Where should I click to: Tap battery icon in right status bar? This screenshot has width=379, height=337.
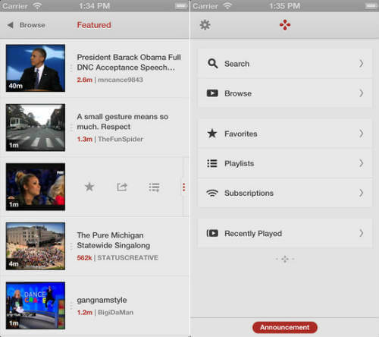tap(371, 6)
